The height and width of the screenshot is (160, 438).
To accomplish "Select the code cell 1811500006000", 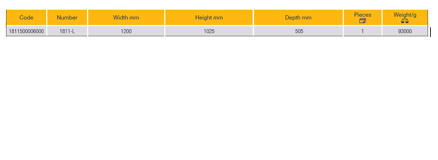I will click(x=26, y=31).
